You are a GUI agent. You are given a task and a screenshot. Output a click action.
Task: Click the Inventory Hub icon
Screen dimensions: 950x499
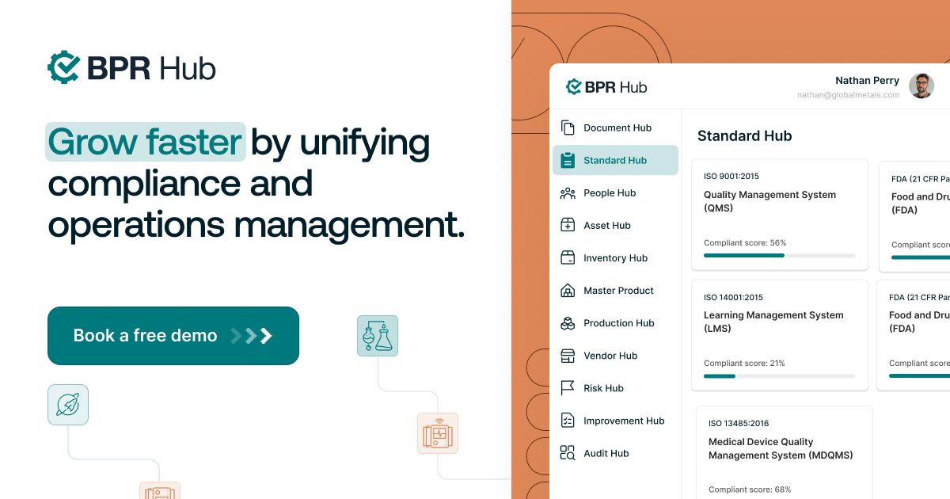coord(568,257)
